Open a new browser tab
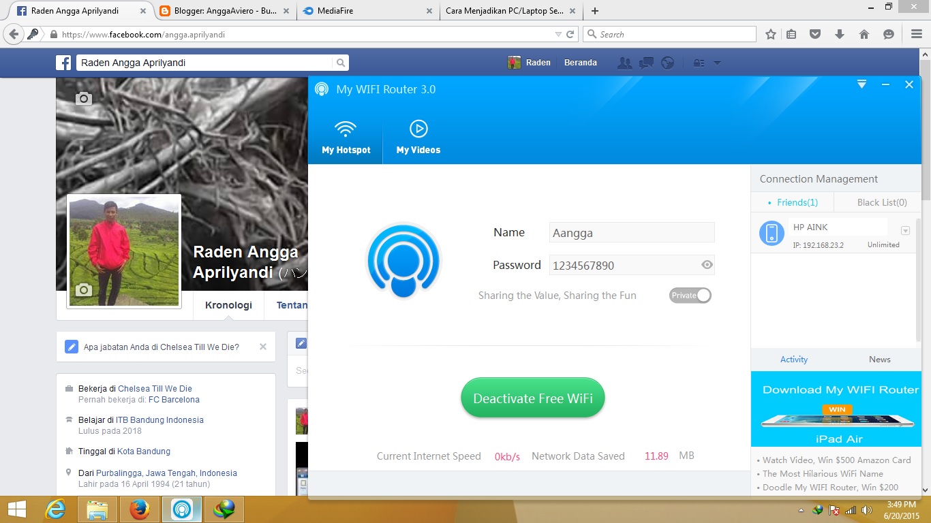The image size is (931, 523). [x=595, y=11]
